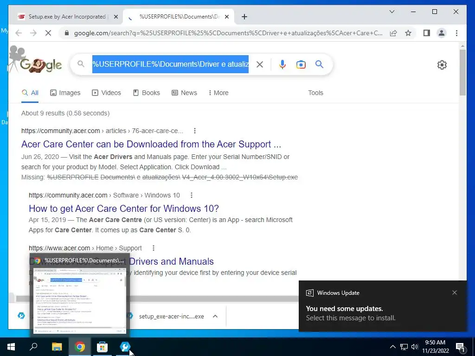Clear the Google search box text

pyautogui.click(x=260, y=64)
